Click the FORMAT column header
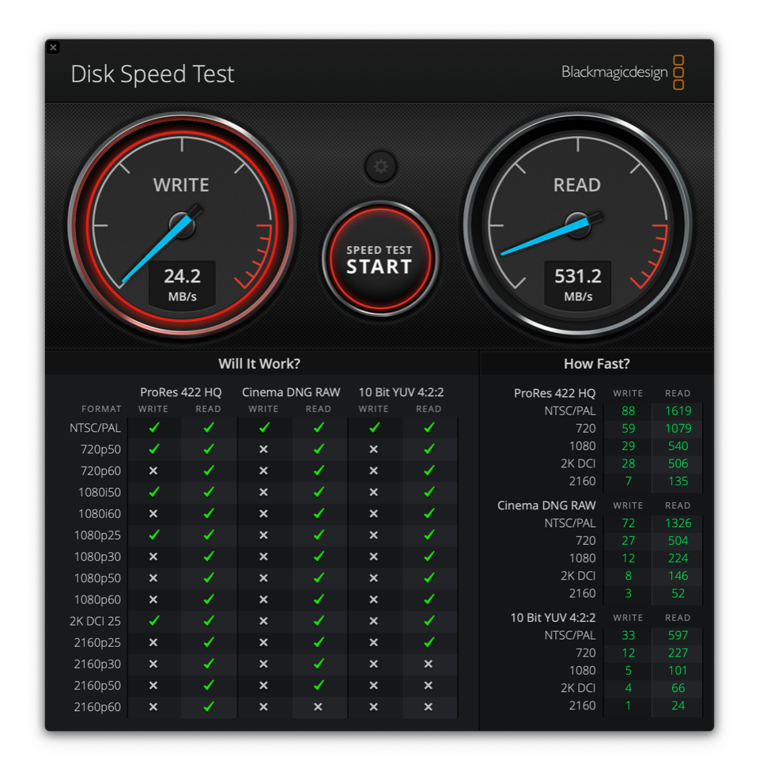759x783 pixels. (x=101, y=409)
